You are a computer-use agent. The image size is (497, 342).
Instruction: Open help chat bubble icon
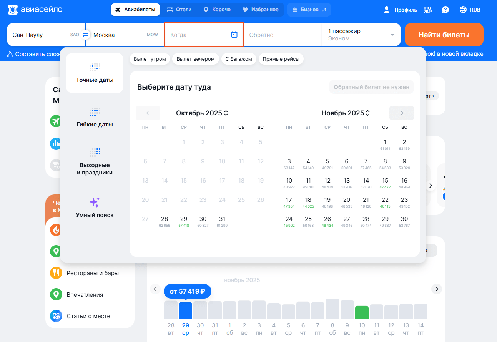[x=445, y=10]
